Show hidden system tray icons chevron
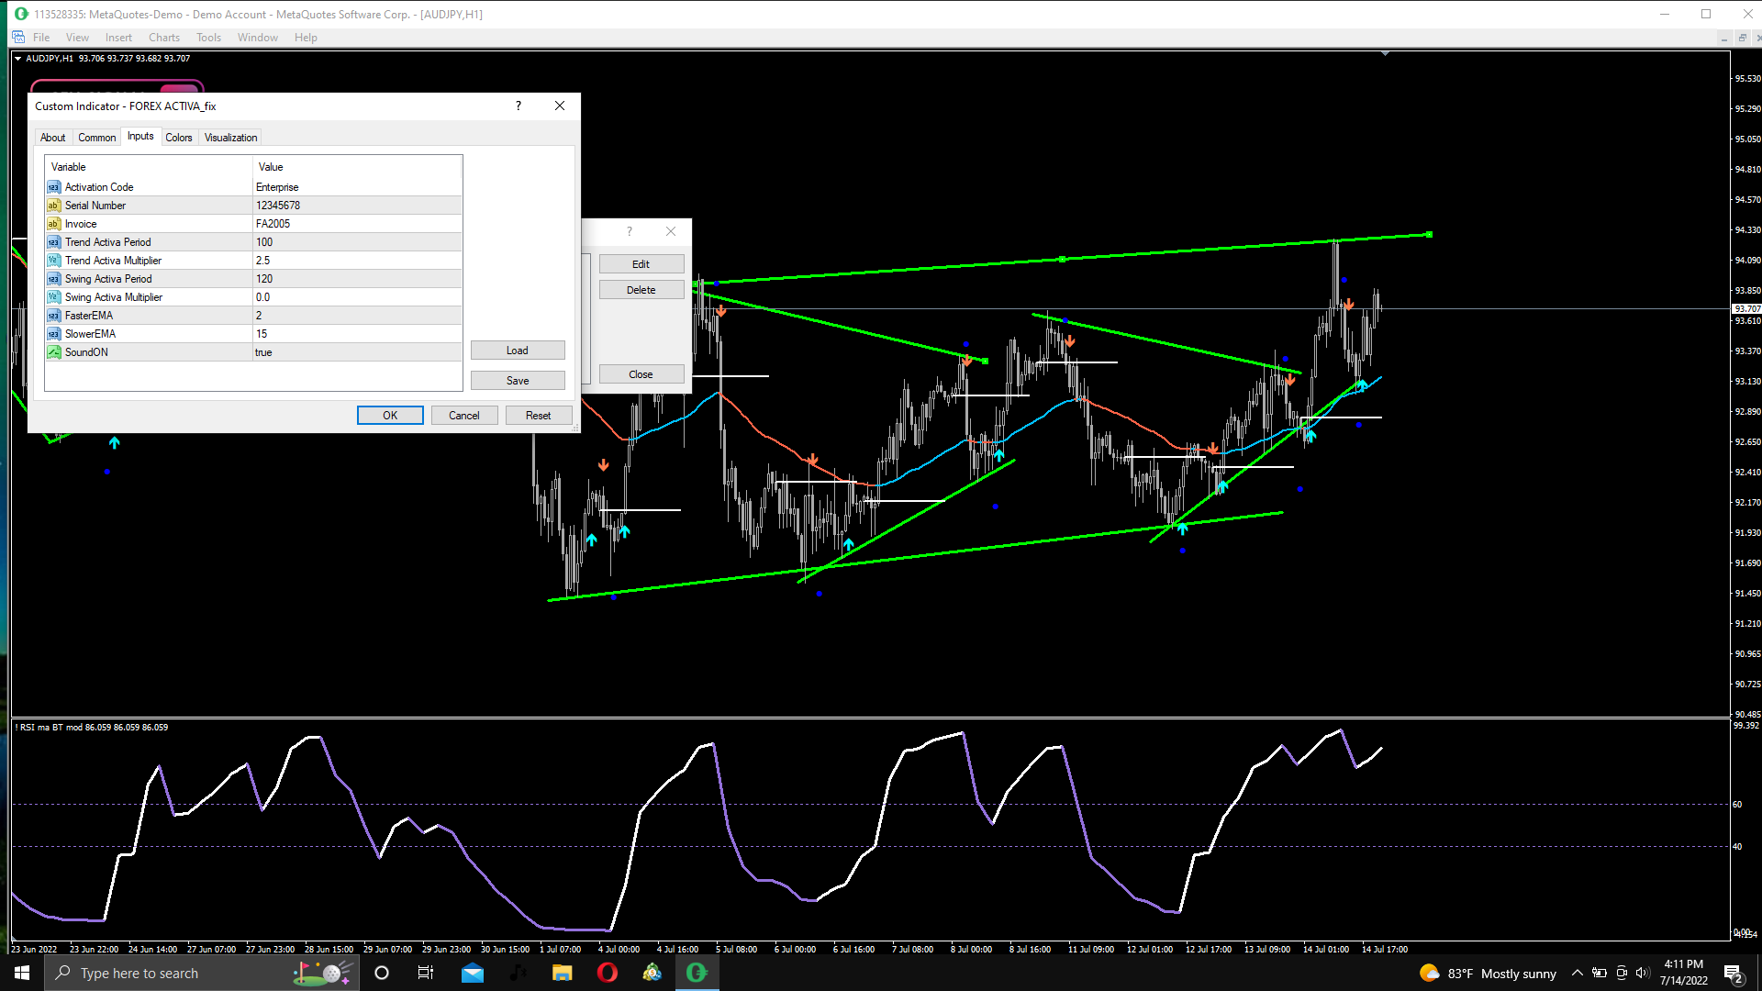The height and width of the screenshot is (991, 1762). pyautogui.click(x=1577, y=974)
